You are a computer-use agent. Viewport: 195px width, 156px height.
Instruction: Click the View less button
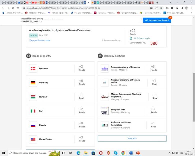pyautogui.click(x=132, y=138)
